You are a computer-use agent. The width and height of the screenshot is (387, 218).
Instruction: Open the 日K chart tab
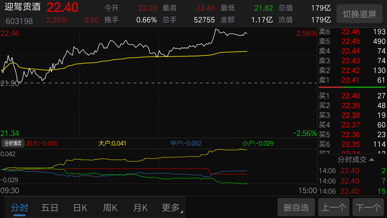point(80,208)
